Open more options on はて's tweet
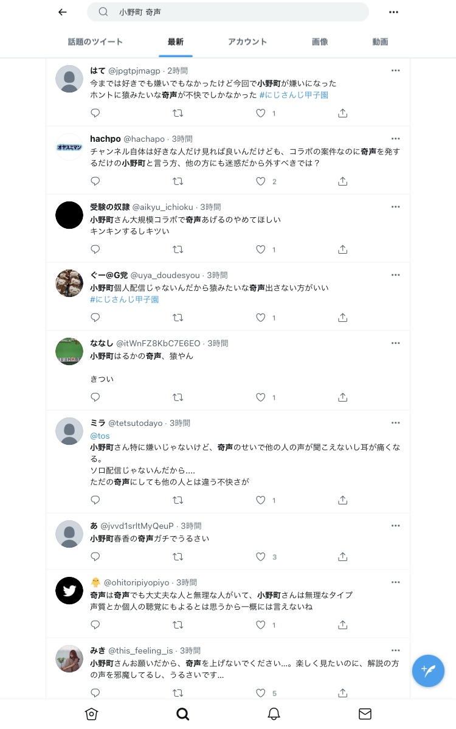456x729 pixels. 396,71
